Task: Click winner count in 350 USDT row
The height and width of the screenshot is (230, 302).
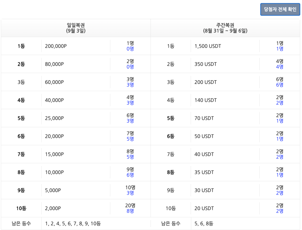Action: [280, 64]
